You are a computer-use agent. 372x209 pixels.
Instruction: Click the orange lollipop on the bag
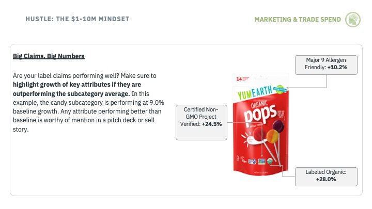[x=272, y=136]
